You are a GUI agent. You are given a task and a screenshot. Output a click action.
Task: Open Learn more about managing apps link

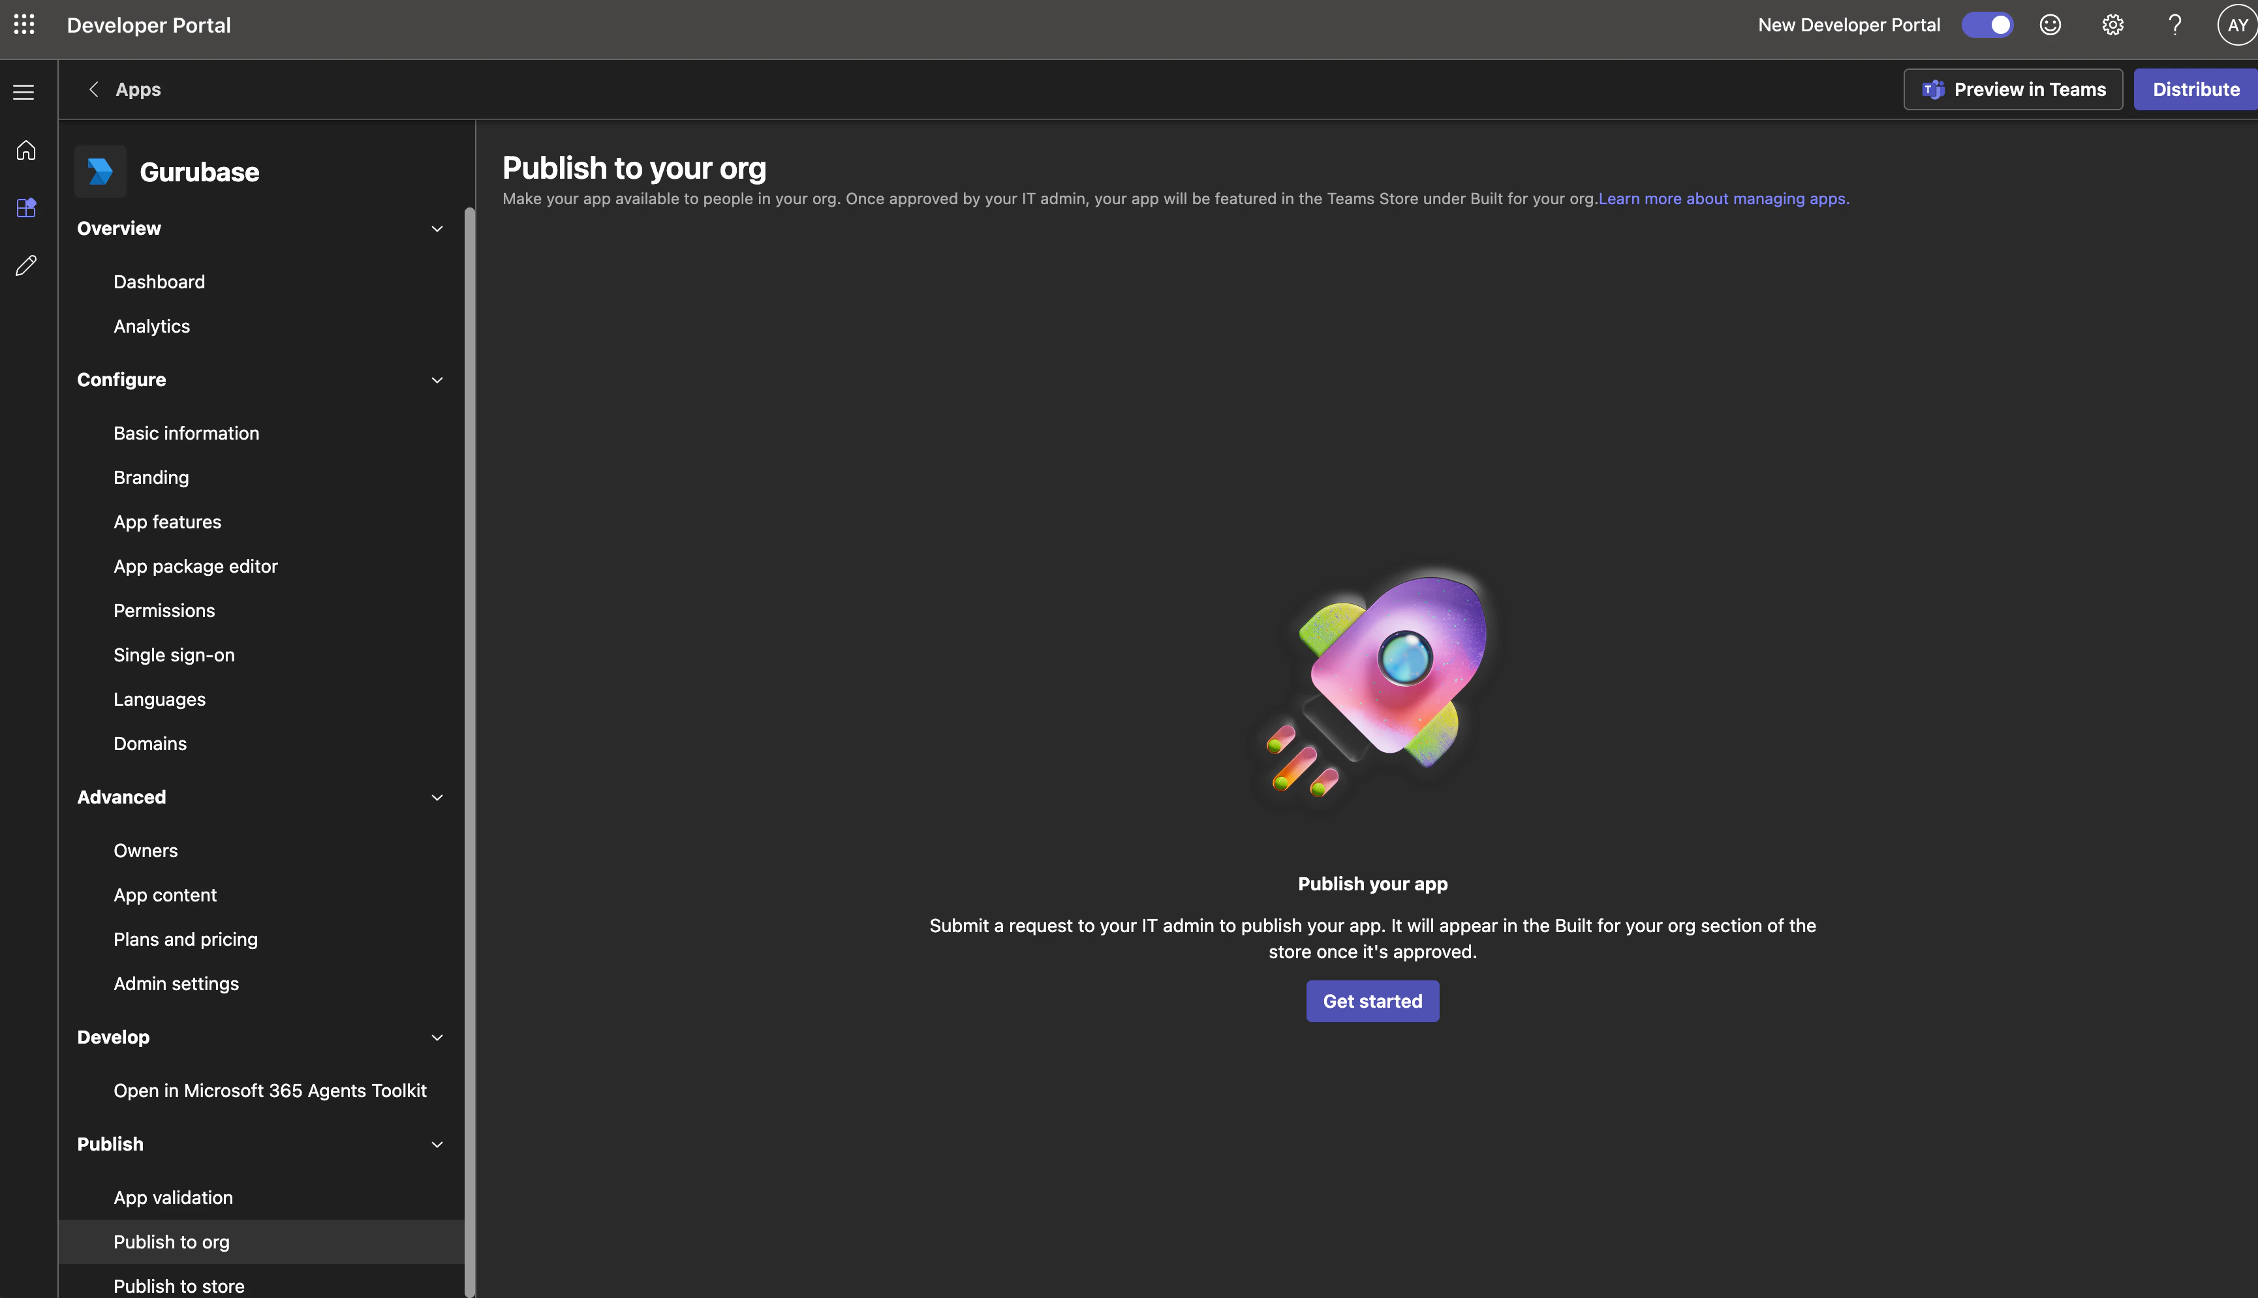click(x=1724, y=199)
